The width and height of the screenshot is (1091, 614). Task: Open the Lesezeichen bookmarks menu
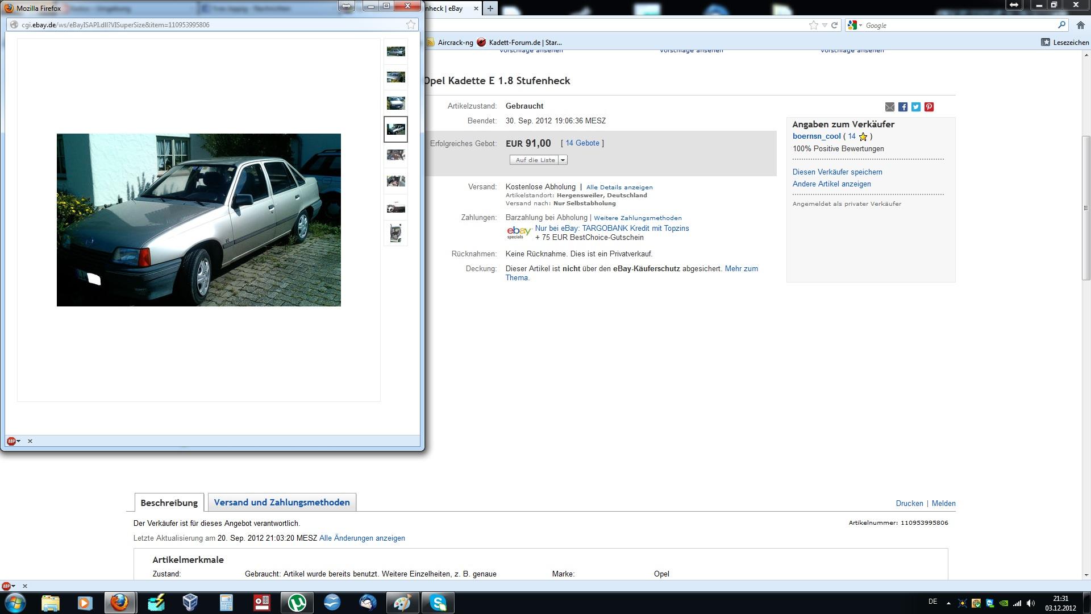coord(1065,42)
